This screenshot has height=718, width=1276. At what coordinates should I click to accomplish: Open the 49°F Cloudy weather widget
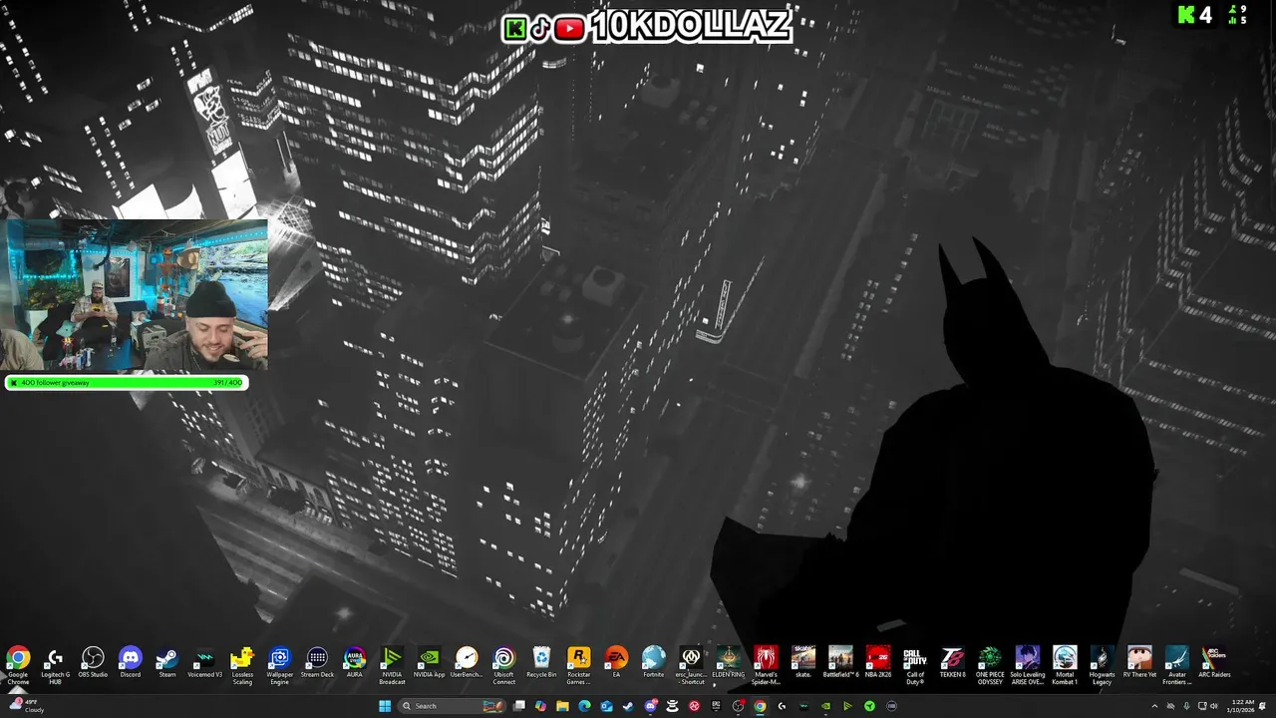click(x=27, y=706)
